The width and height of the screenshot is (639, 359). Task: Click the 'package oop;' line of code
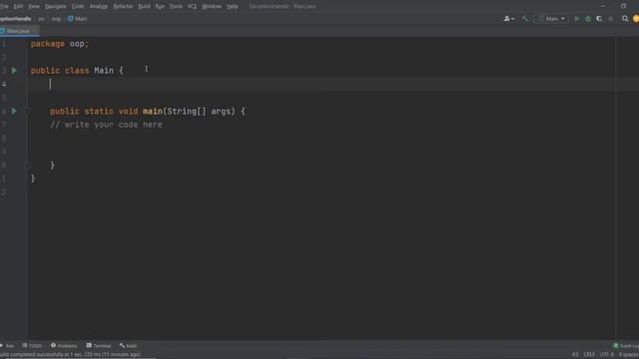pos(60,44)
